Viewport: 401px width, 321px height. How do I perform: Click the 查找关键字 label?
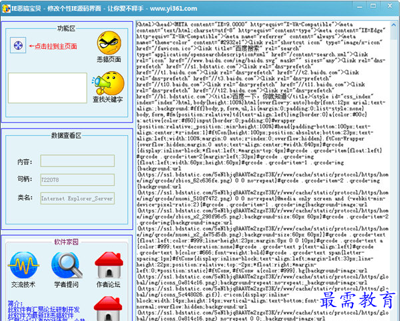click(x=108, y=99)
